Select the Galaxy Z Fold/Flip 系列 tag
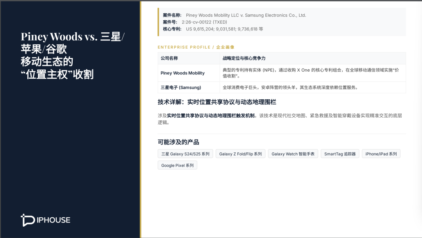 click(240, 154)
